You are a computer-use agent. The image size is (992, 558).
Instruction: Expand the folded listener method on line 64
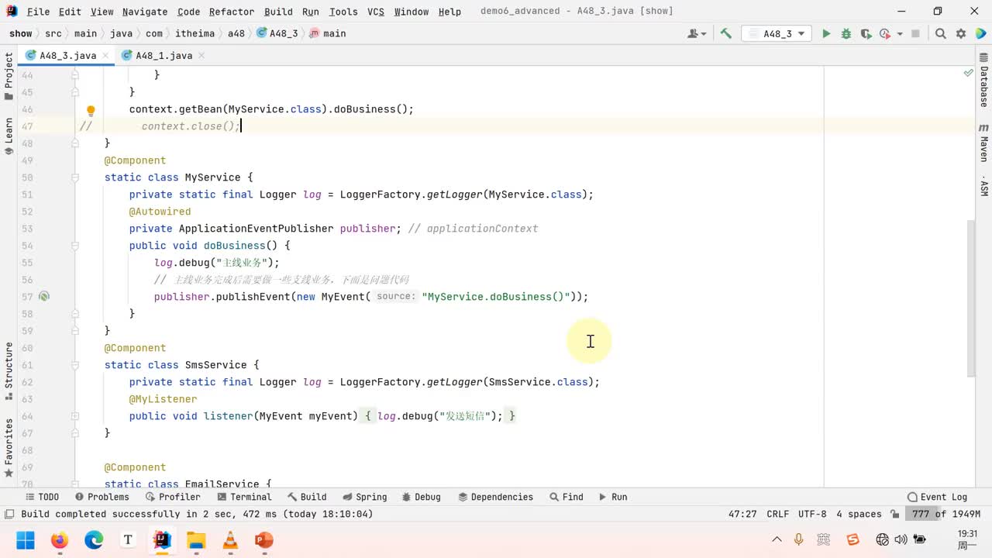(x=75, y=416)
